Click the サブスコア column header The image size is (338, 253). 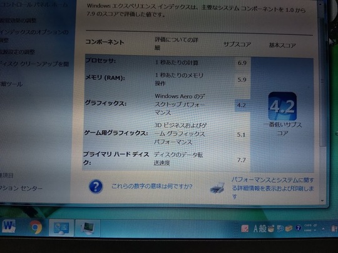point(237,44)
